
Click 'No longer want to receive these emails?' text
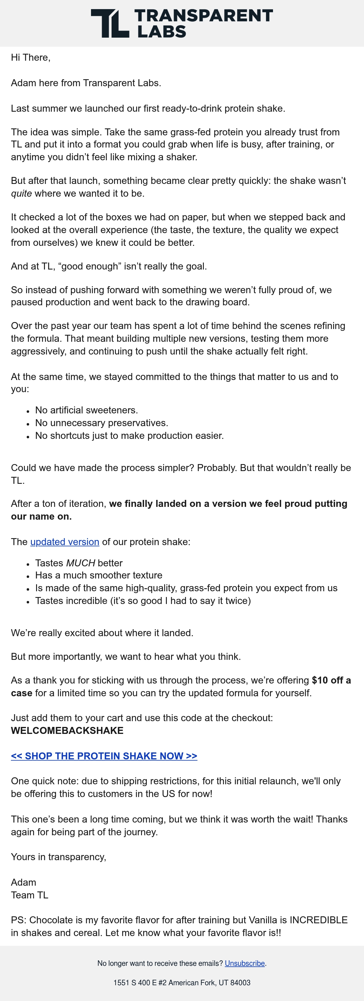160,963
